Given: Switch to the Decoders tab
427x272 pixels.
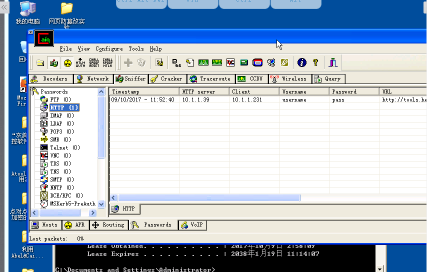Looking at the screenshot, I should coord(51,79).
